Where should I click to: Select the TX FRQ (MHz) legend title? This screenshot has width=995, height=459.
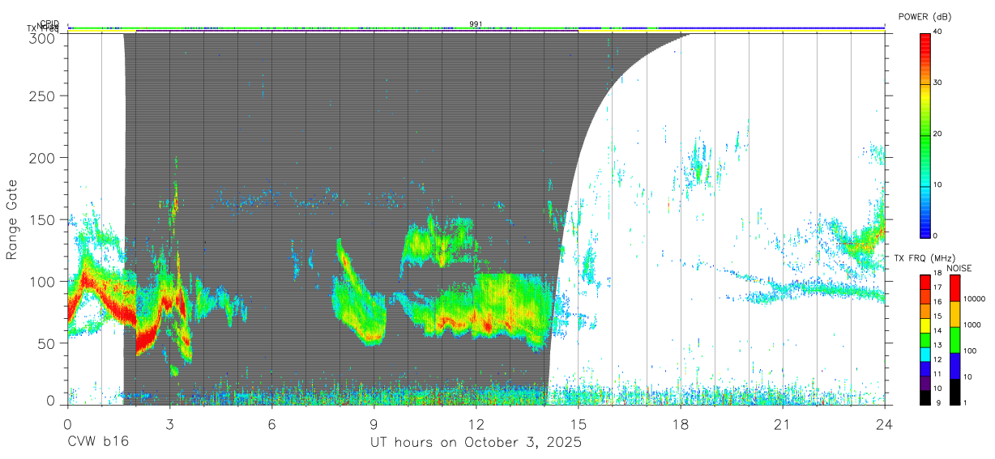(924, 258)
